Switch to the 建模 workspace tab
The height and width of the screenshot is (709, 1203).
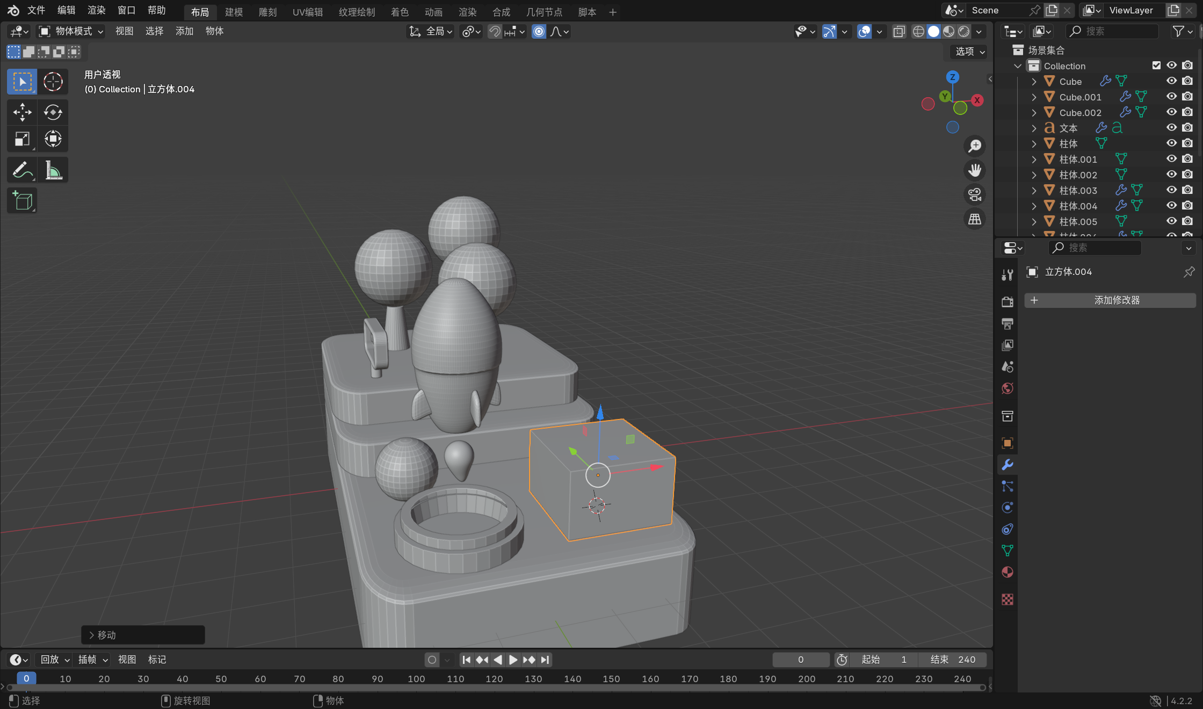tap(234, 12)
